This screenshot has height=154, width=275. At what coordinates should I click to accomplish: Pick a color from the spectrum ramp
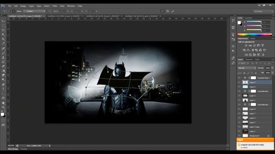(x=254, y=35)
